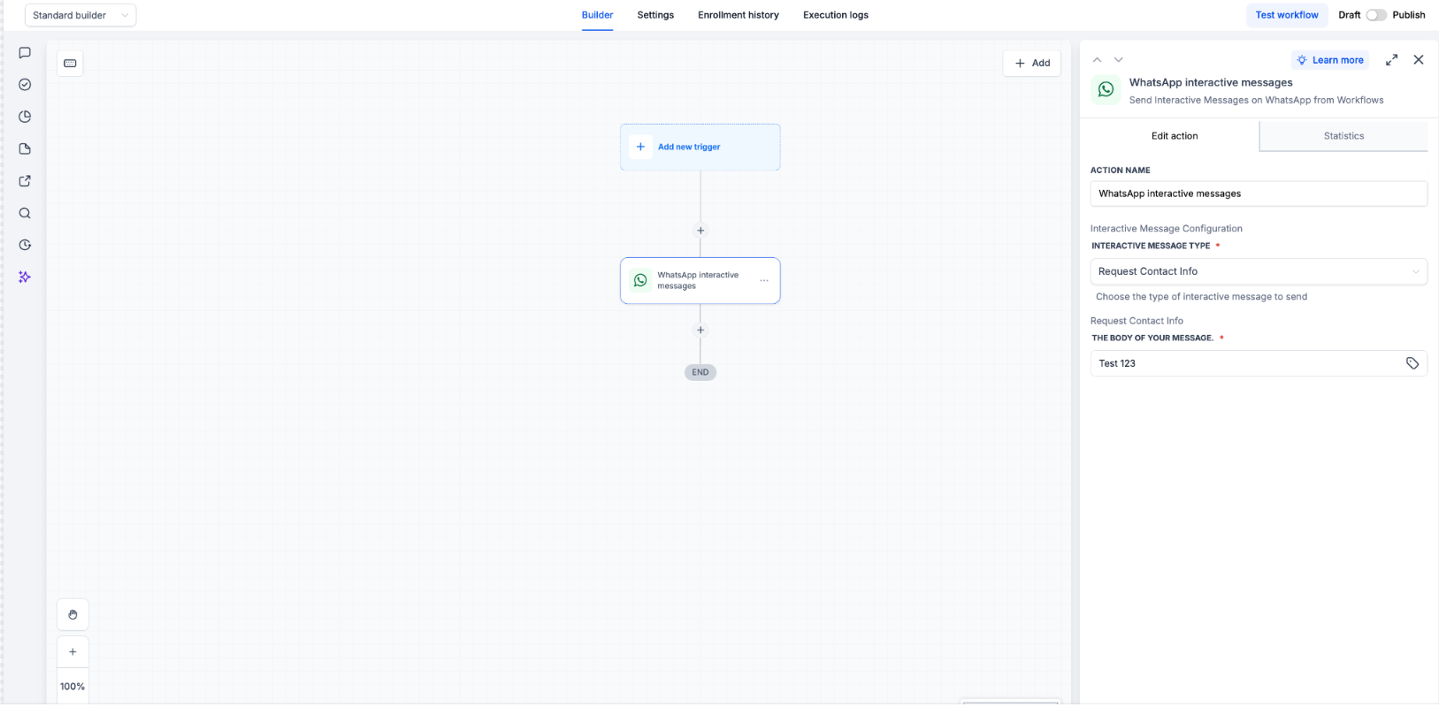Open the comments speech-bubble sidebar icon

[x=25, y=53]
